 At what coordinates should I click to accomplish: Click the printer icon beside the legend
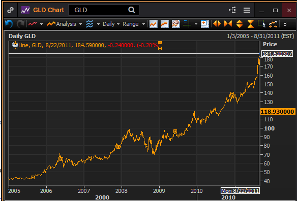click(15, 45)
